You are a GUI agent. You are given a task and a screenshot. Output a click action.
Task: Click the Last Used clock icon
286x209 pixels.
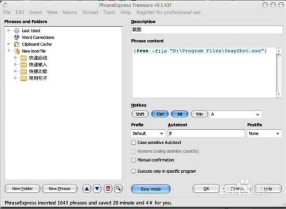(17, 31)
